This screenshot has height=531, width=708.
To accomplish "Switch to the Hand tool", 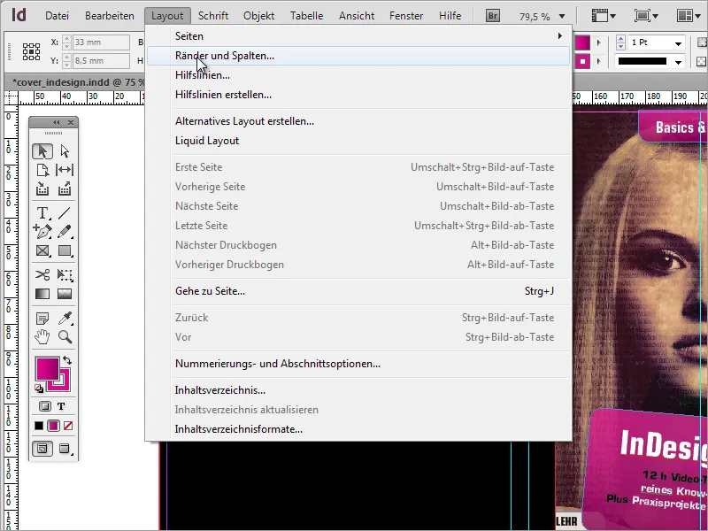I will click(42, 337).
